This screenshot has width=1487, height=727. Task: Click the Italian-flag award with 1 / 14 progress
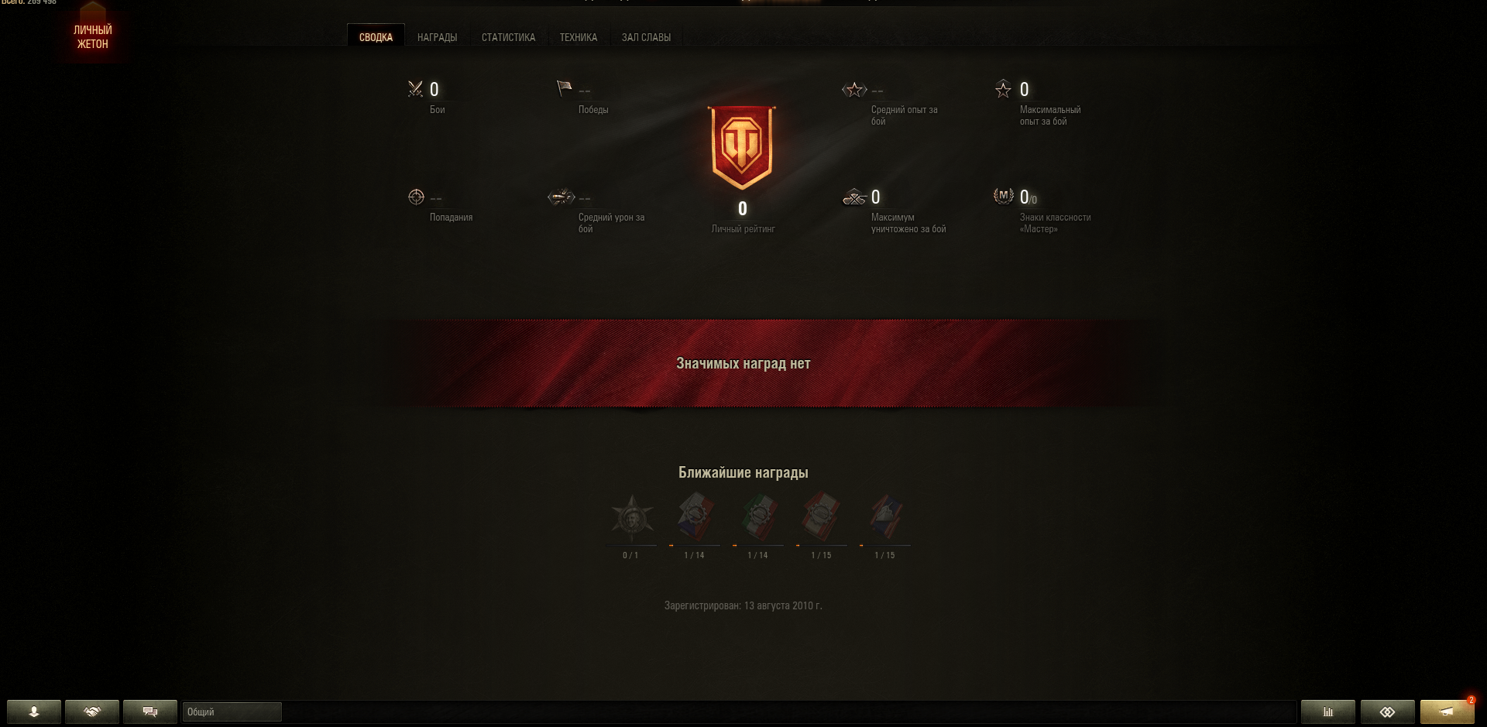[758, 518]
